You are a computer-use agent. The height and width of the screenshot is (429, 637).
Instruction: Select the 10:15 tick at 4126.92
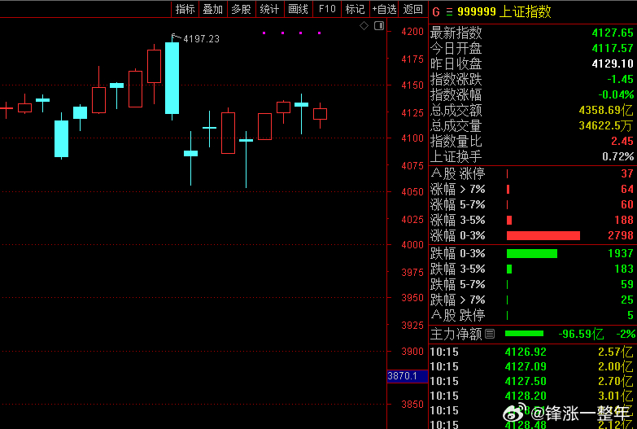pos(531,352)
